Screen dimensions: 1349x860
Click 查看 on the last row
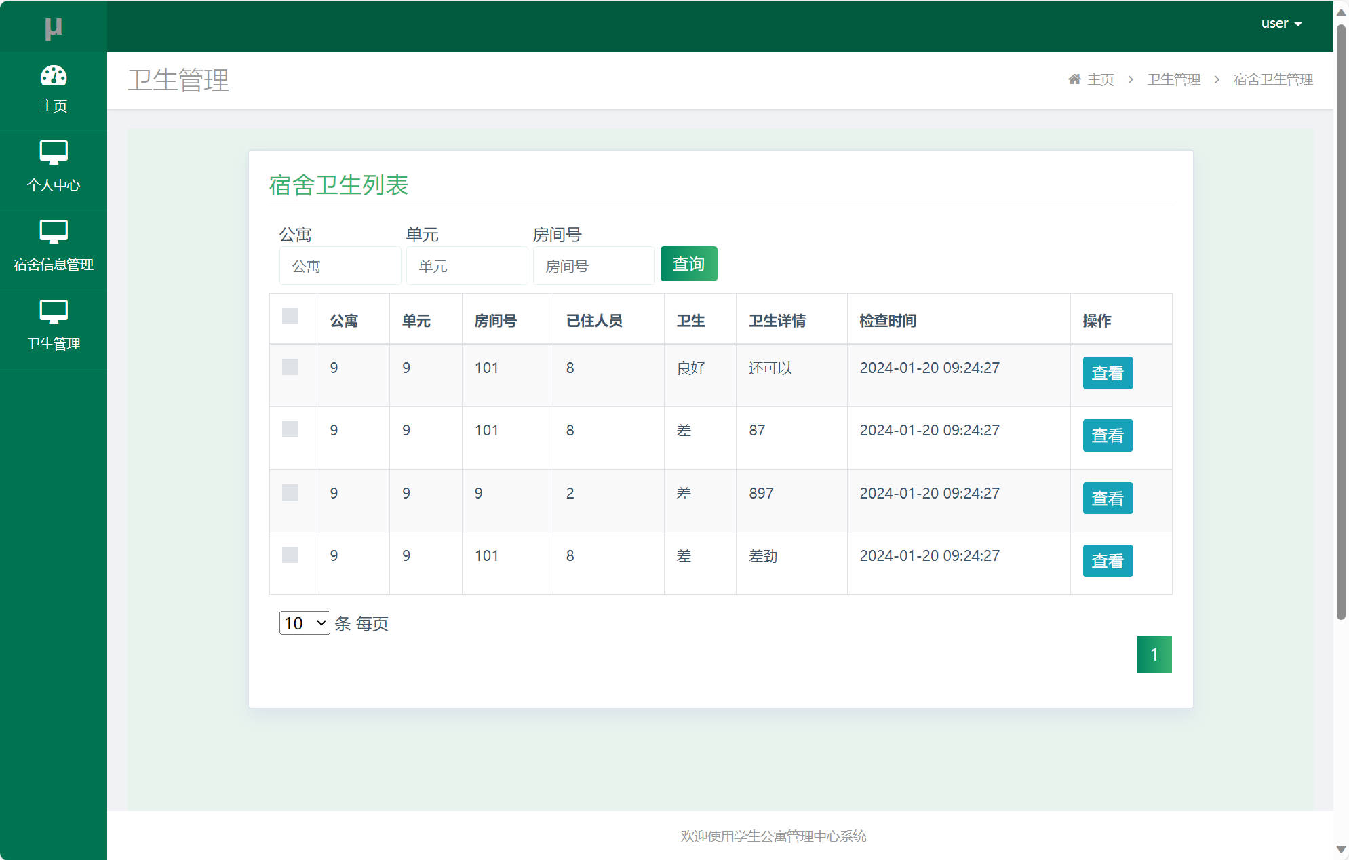tap(1107, 561)
